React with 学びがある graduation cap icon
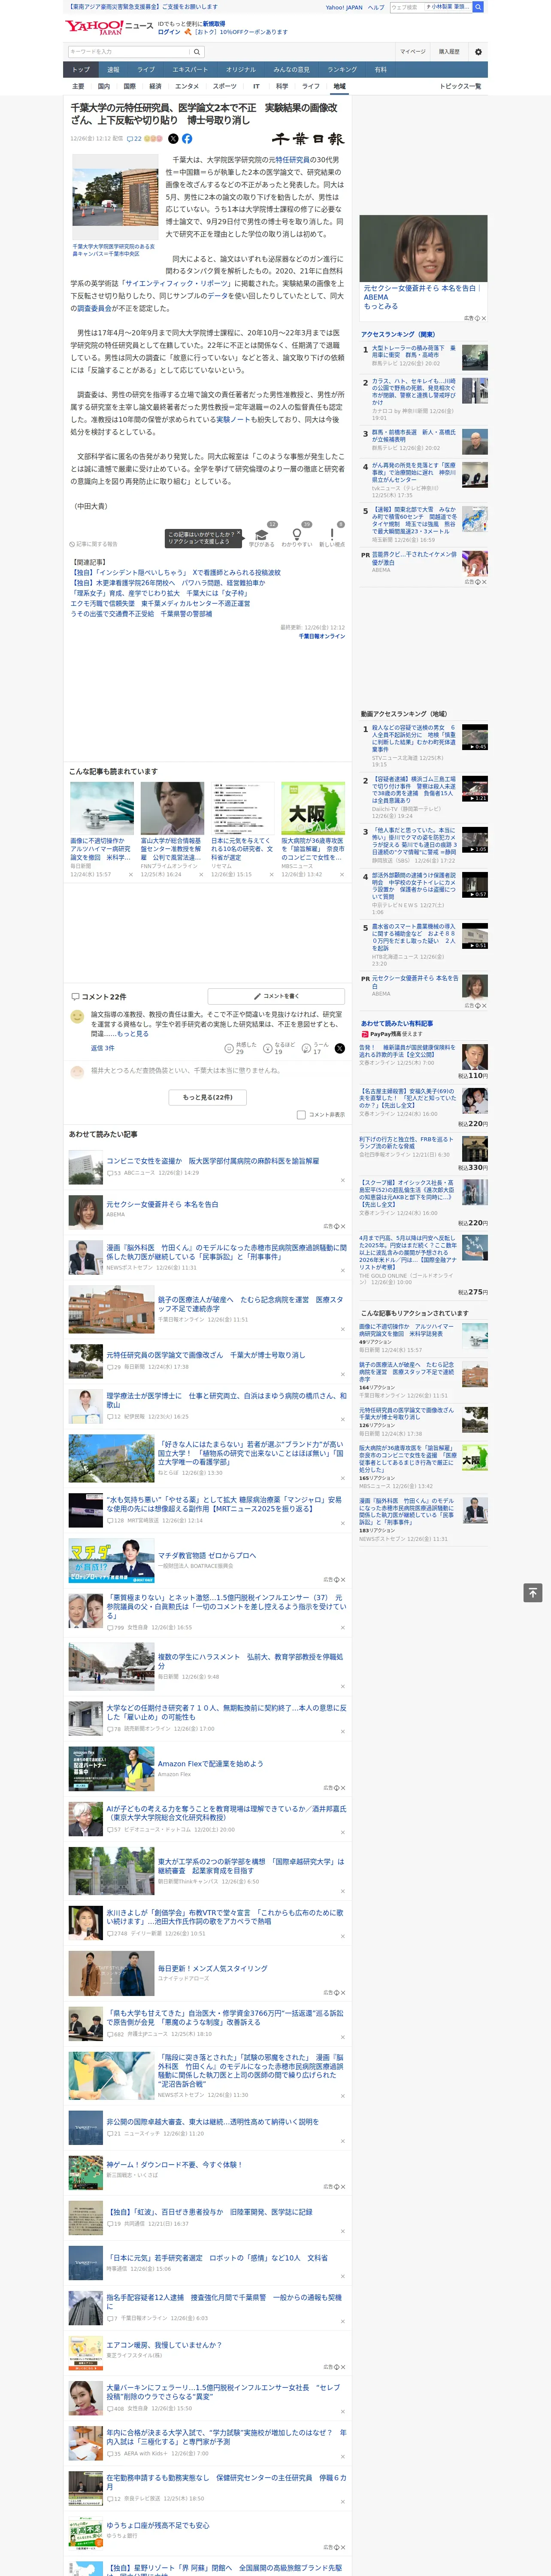Screen dimensions: 551x2576 262,536
